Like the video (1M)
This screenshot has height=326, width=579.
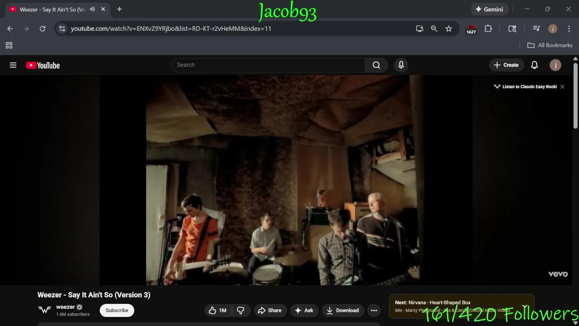[x=218, y=310]
